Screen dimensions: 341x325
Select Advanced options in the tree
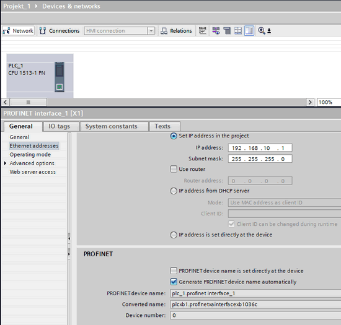[x=32, y=163]
